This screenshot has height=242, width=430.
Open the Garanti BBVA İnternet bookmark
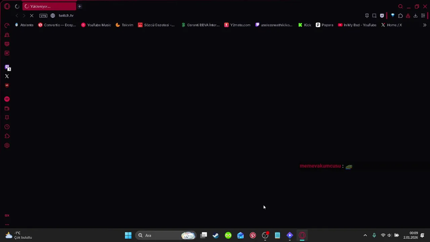tap(200, 25)
